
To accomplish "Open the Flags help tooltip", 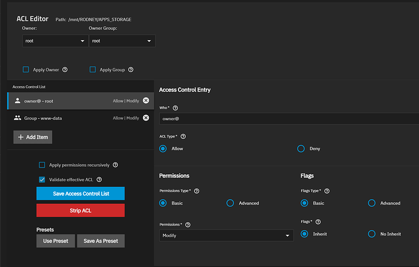I will point(318,222).
